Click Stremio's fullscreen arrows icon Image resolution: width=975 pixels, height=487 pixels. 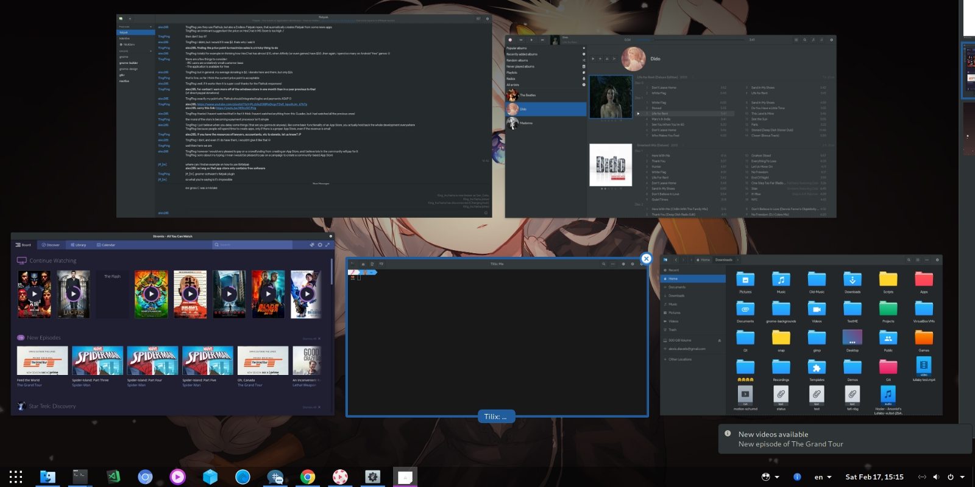click(327, 245)
